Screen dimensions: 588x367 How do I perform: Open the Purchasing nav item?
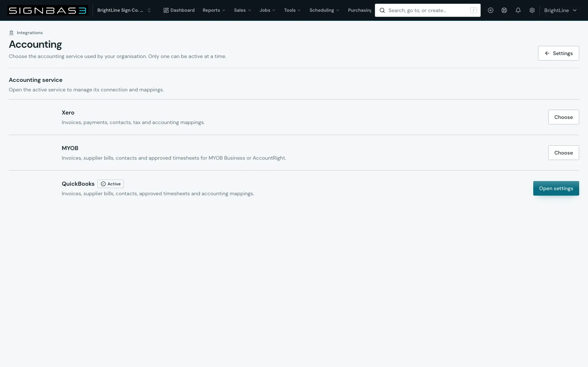[x=359, y=10]
